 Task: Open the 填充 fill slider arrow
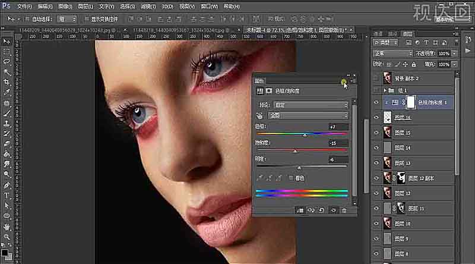tap(454, 64)
